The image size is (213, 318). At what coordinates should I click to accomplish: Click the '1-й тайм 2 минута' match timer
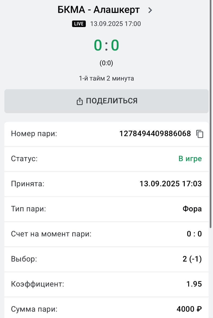click(x=106, y=78)
